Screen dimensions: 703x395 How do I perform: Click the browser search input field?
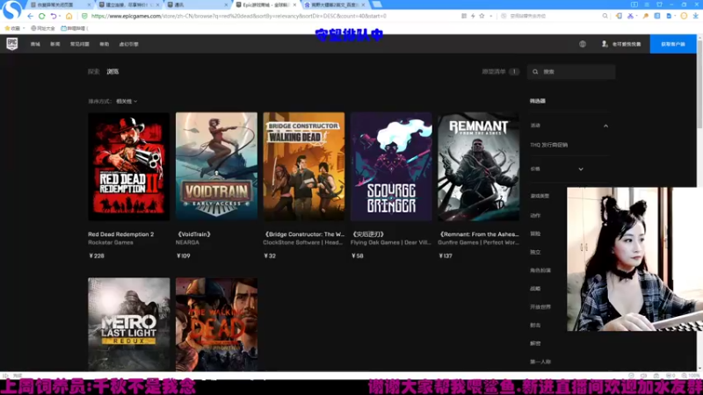[554, 16]
